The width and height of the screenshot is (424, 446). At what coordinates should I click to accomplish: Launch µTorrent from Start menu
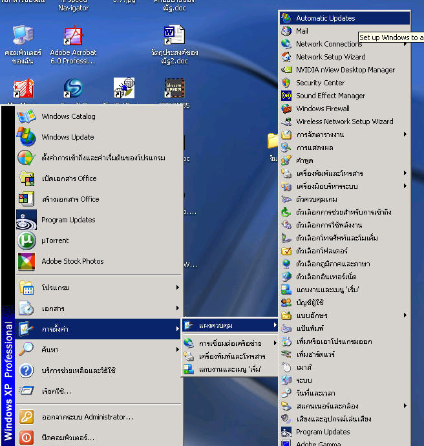pyautogui.click(x=98, y=240)
